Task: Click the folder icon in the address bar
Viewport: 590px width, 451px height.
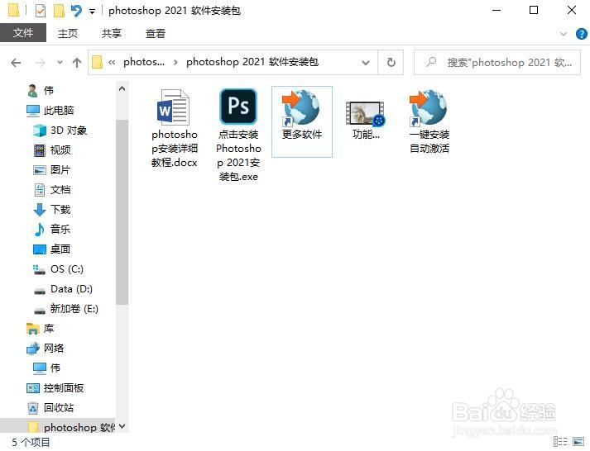Action: pyautogui.click(x=97, y=62)
